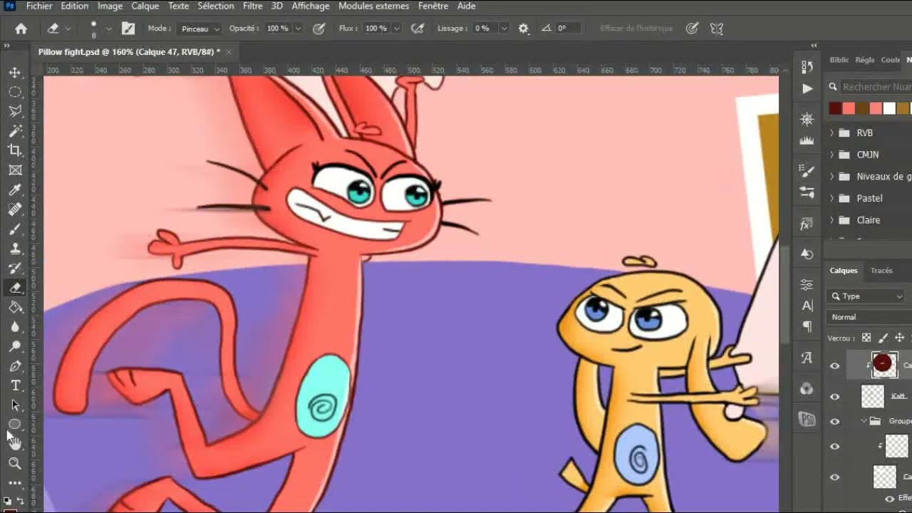
Task: Open eraser Mode dropdown Pinceau
Action: click(199, 28)
